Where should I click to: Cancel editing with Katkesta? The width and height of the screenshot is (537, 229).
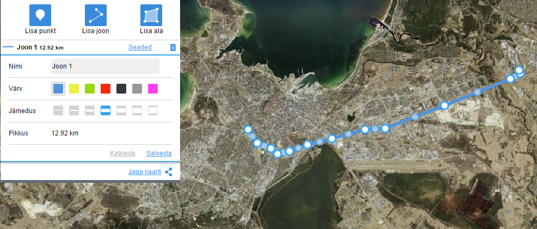pos(122,153)
